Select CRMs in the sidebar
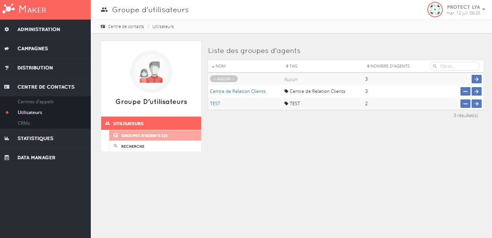The height and width of the screenshot is (238, 492). 23,123
